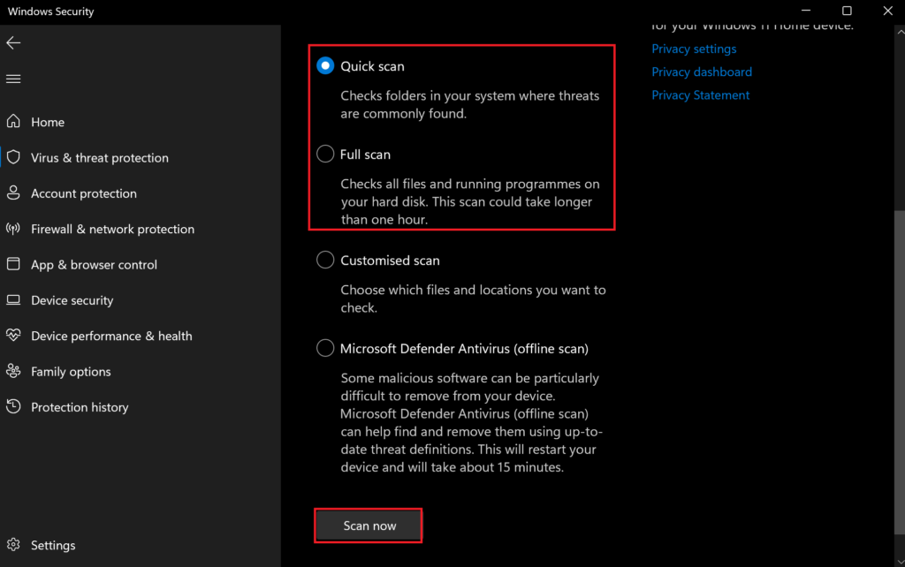905x567 pixels.
Task: Expand the hamburger navigation menu
Action: click(x=13, y=79)
